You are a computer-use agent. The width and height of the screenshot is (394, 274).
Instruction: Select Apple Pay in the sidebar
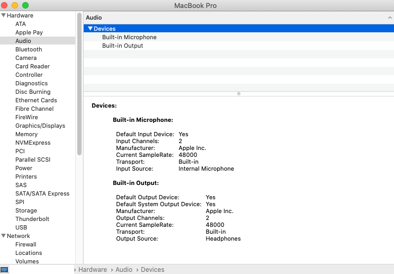coord(29,32)
